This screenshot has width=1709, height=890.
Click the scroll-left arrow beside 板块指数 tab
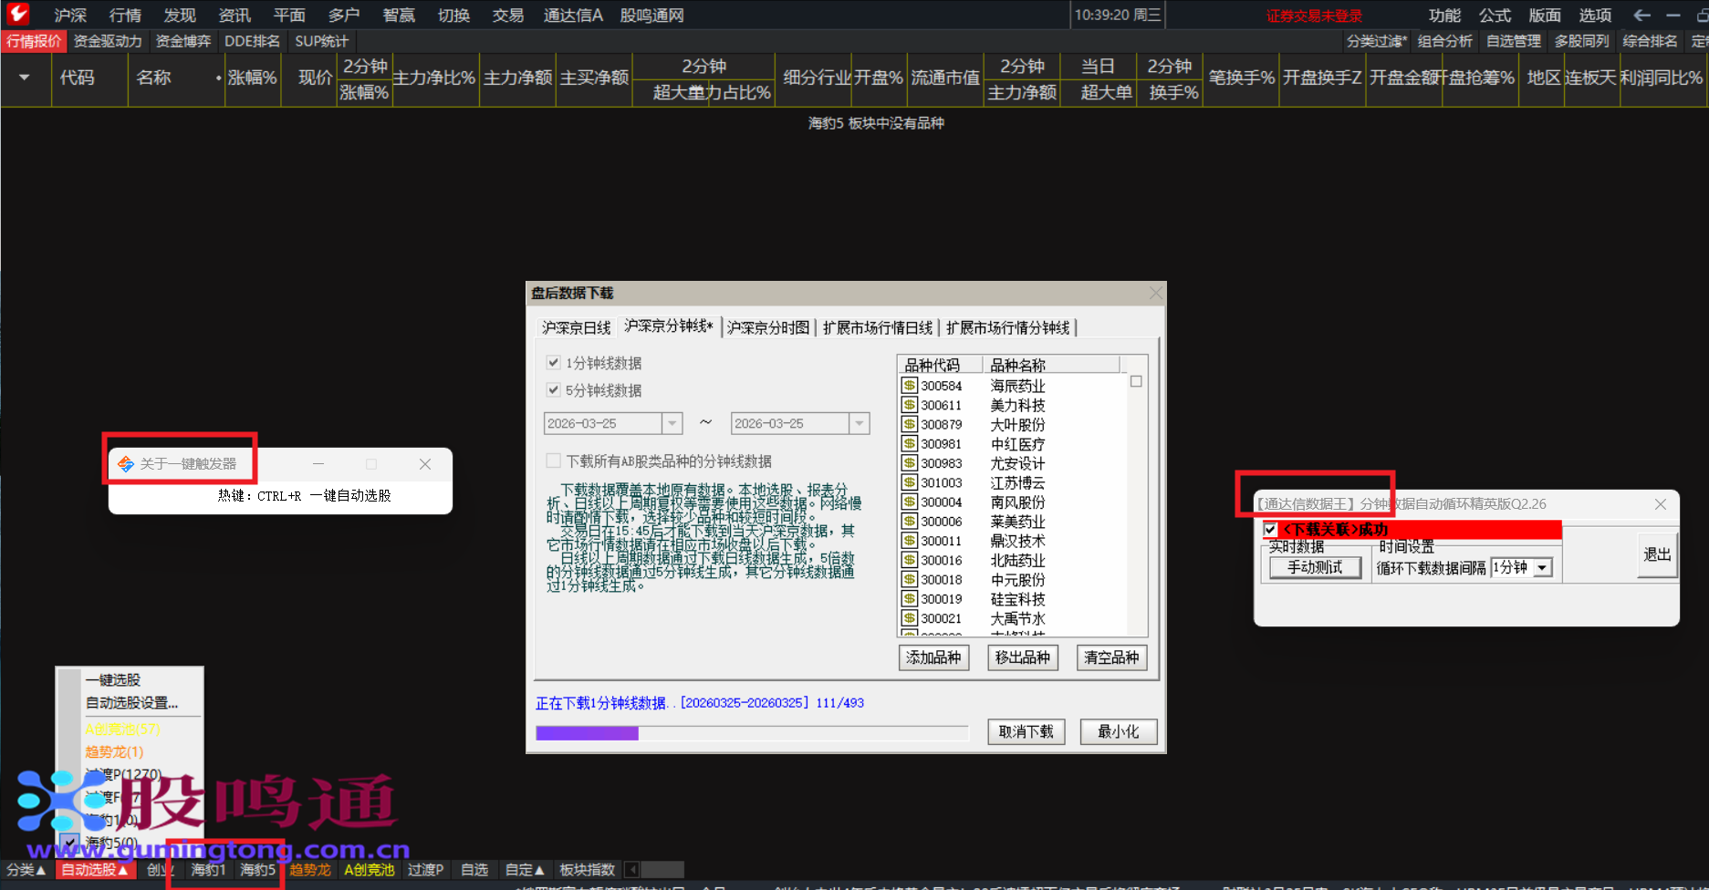click(632, 870)
